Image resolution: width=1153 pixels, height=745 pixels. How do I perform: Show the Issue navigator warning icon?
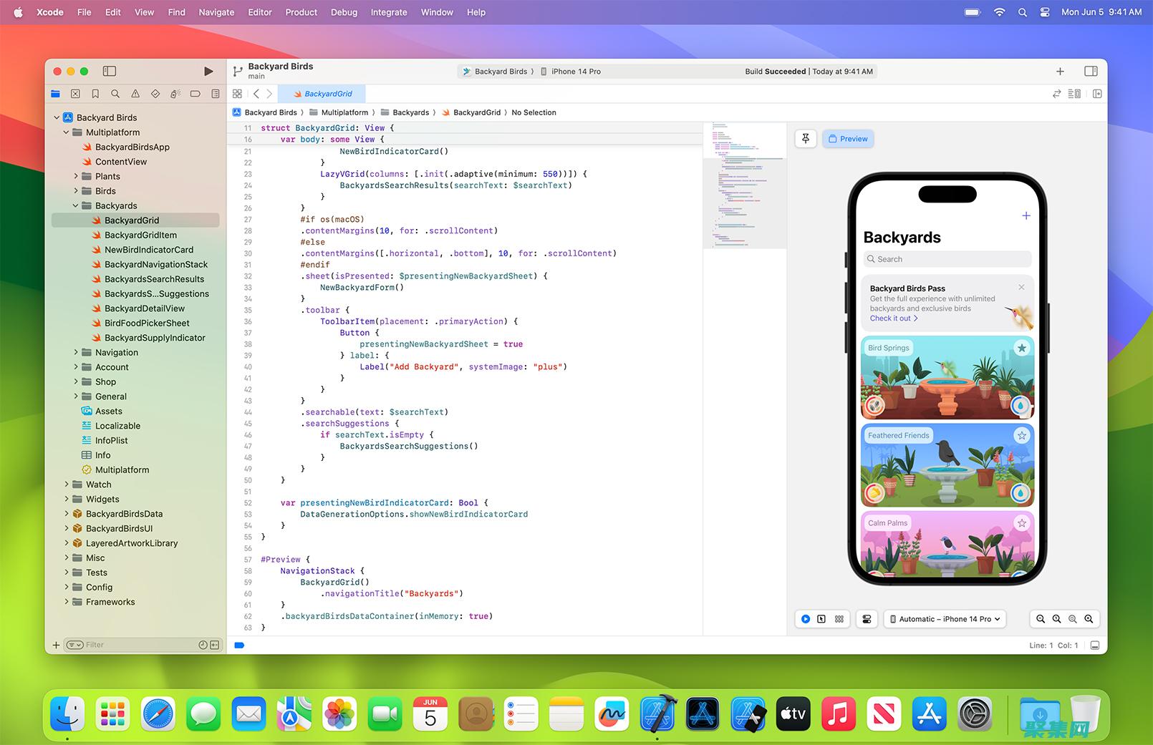[135, 93]
